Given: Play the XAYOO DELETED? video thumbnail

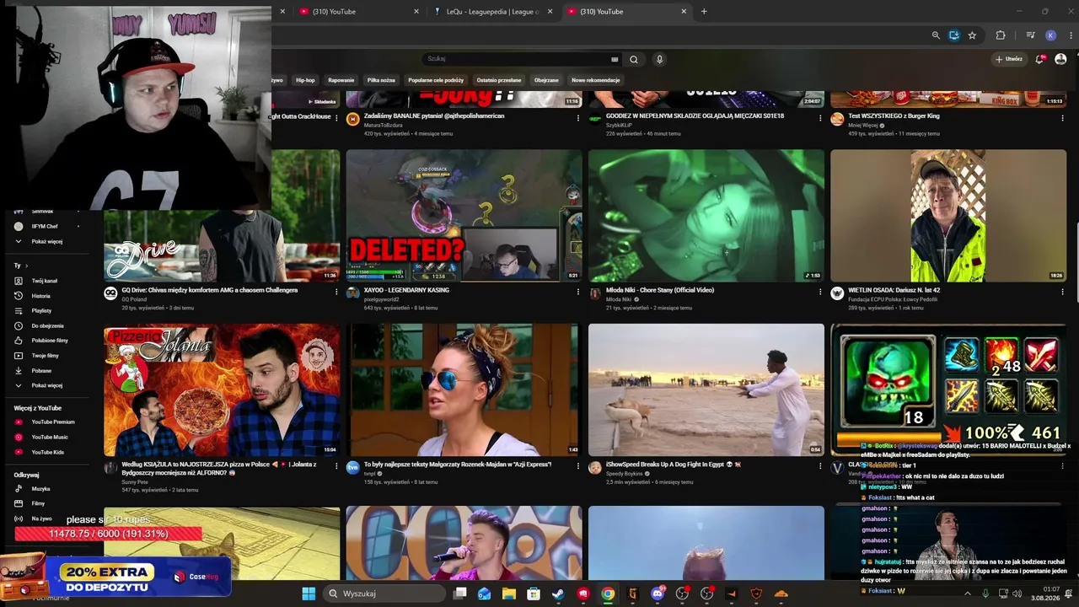Looking at the screenshot, I should [464, 216].
